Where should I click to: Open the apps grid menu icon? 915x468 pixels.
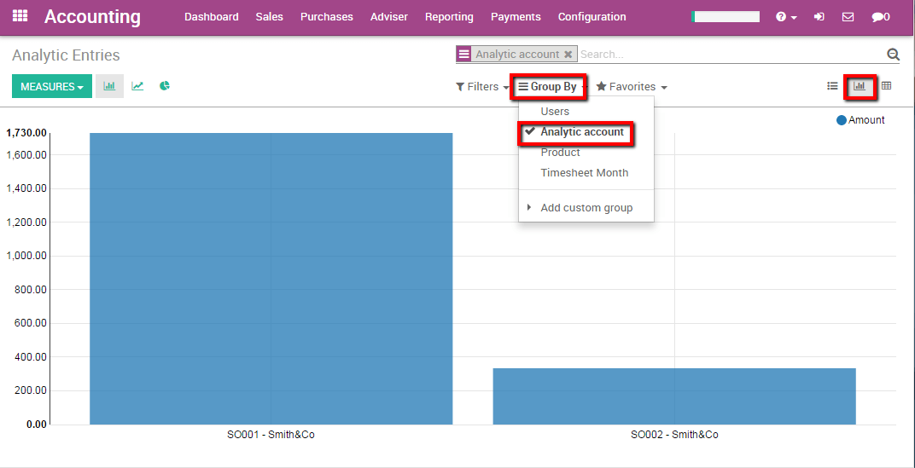coord(20,16)
